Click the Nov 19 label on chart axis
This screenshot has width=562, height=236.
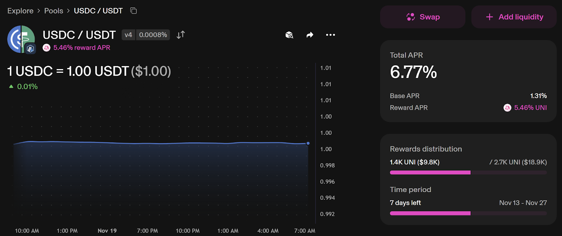pos(107,231)
